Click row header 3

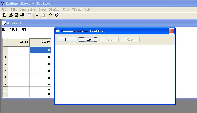click(5, 71)
